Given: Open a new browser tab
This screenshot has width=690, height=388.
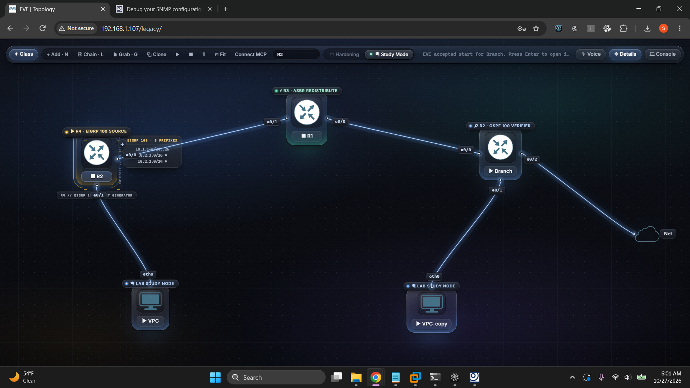Looking at the screenshot, I should [226, 9].
